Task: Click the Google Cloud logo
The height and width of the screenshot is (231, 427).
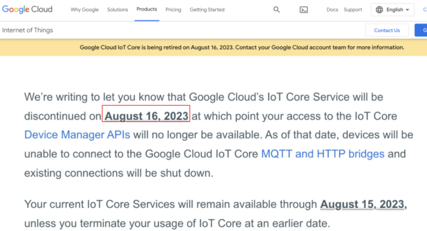Action: 27,9
